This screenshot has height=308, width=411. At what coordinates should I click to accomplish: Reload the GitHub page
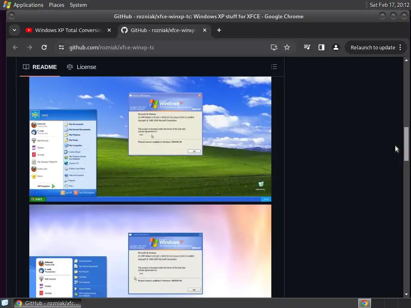click(44, 47)
